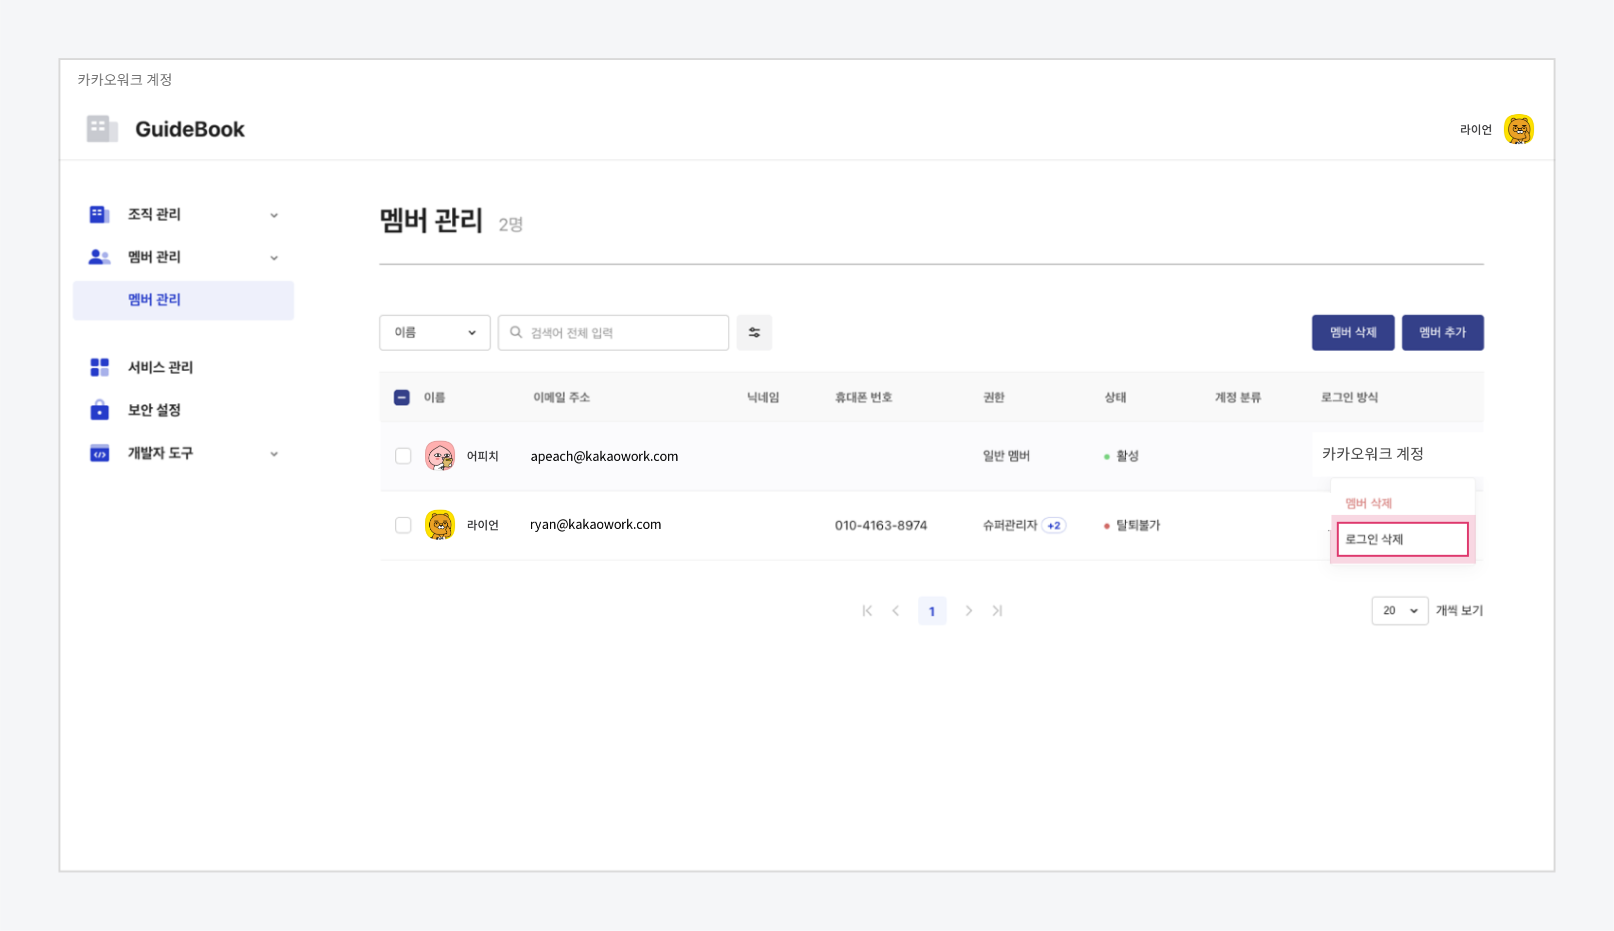Viewport: 1614px width, 931px height.
Task: Click 카카오워크 계정 login method cell
Action: (x=1372, y=454)
